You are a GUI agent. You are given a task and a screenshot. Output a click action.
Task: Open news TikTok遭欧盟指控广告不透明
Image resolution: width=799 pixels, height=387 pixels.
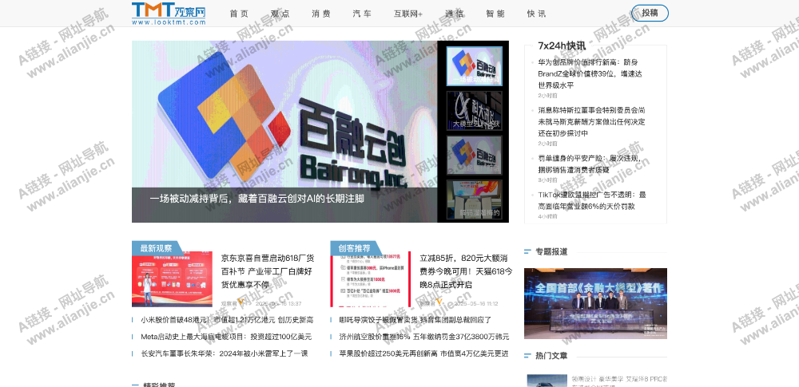pos(592,200)
